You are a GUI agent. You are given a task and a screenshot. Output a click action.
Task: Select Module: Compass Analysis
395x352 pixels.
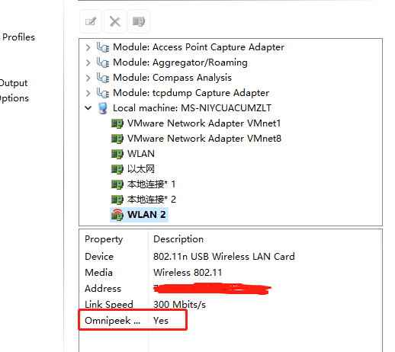click(x=172, y=78)
